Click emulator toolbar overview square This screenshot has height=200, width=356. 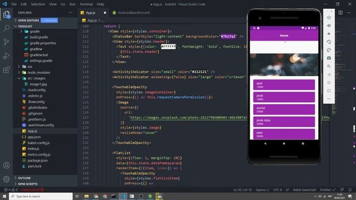pyautogui.click(x=329, y=91)
